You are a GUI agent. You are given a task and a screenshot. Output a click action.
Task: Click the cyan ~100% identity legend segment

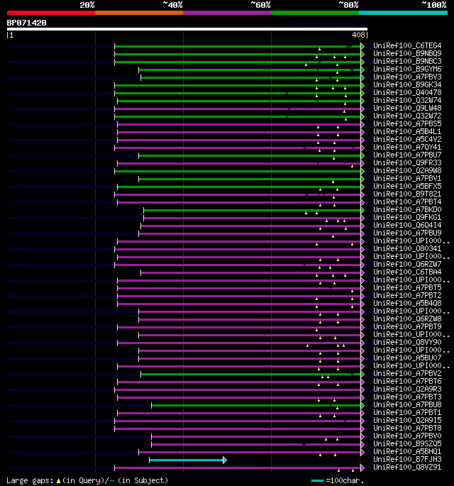(x=403, y=13)
